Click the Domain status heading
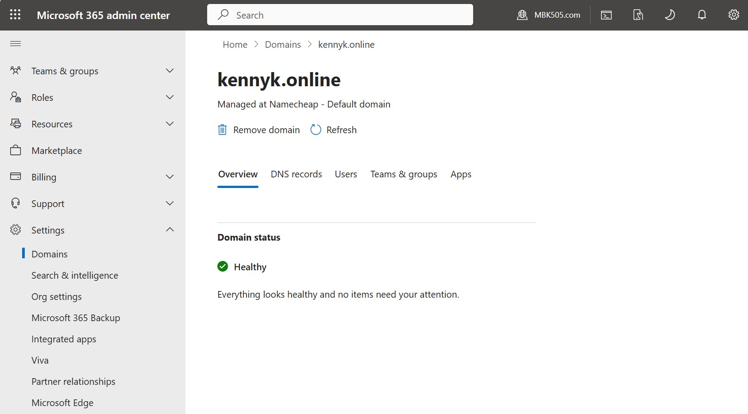The image size is (748, 414). [249, 237]
